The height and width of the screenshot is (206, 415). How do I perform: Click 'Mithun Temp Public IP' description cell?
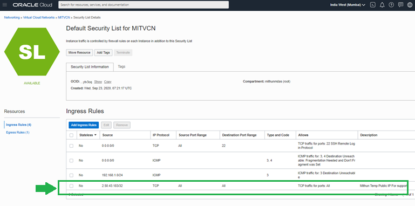tap(384, 186)
